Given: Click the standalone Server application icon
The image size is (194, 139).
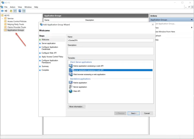Looking at the screenshot, I should (70, 87).
